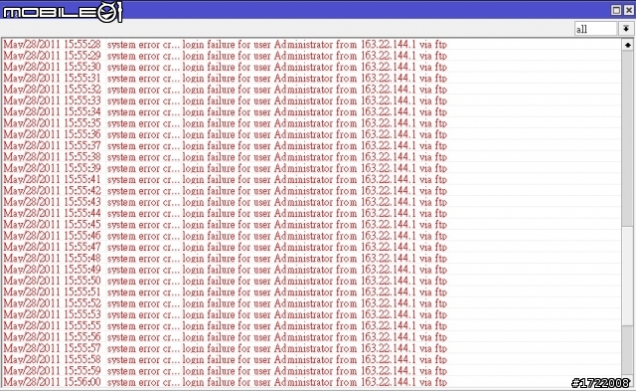Select the log entry at 15:55:31
636x391 pixels.
coord(311,78)
